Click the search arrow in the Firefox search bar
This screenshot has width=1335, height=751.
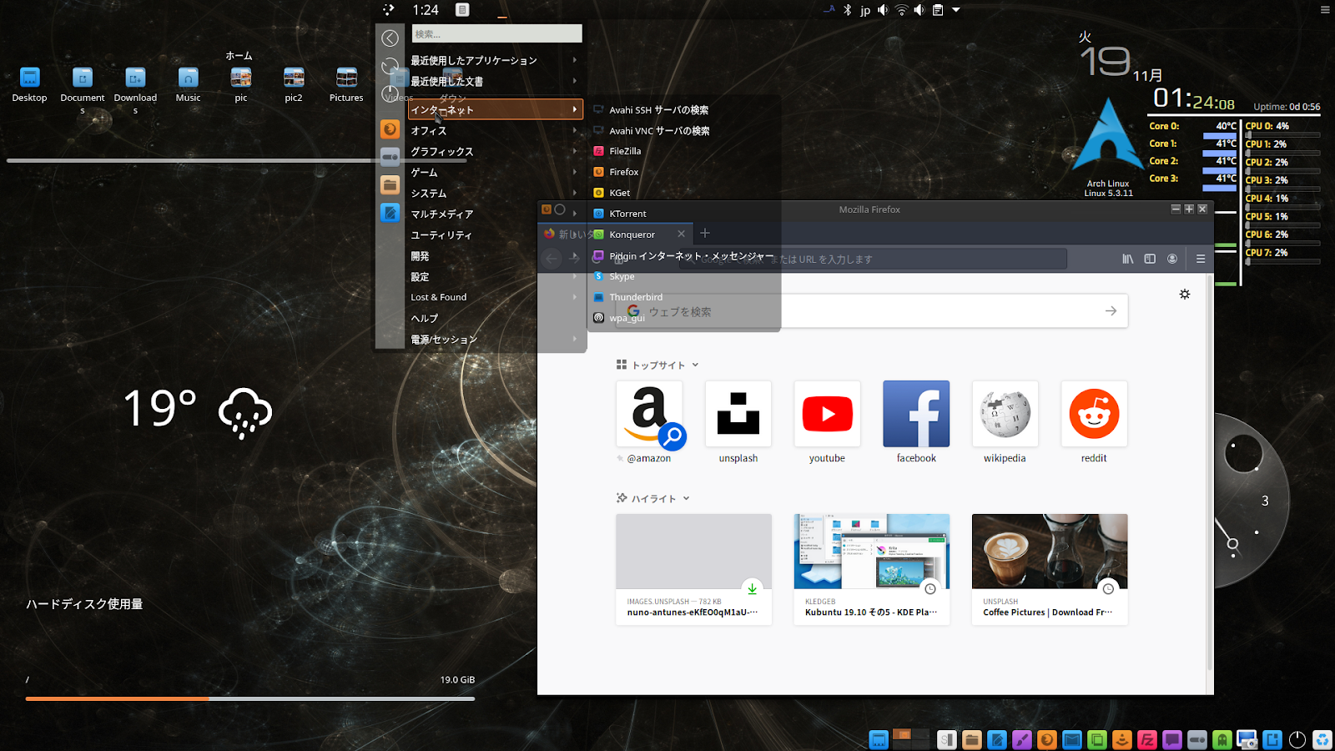coord(1110,310)
